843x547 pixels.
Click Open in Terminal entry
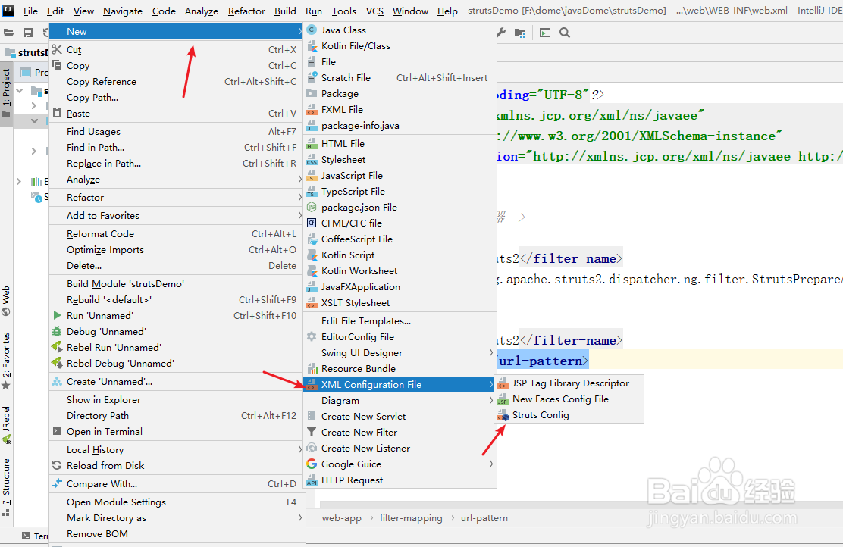[177, 432]
